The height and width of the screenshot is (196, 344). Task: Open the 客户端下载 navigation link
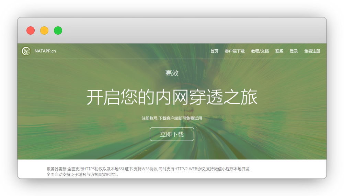[x=234, y=51]
